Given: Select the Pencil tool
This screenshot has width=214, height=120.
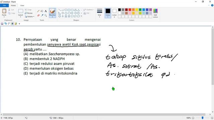Looking at the screenshot, I should coord(38,11).
